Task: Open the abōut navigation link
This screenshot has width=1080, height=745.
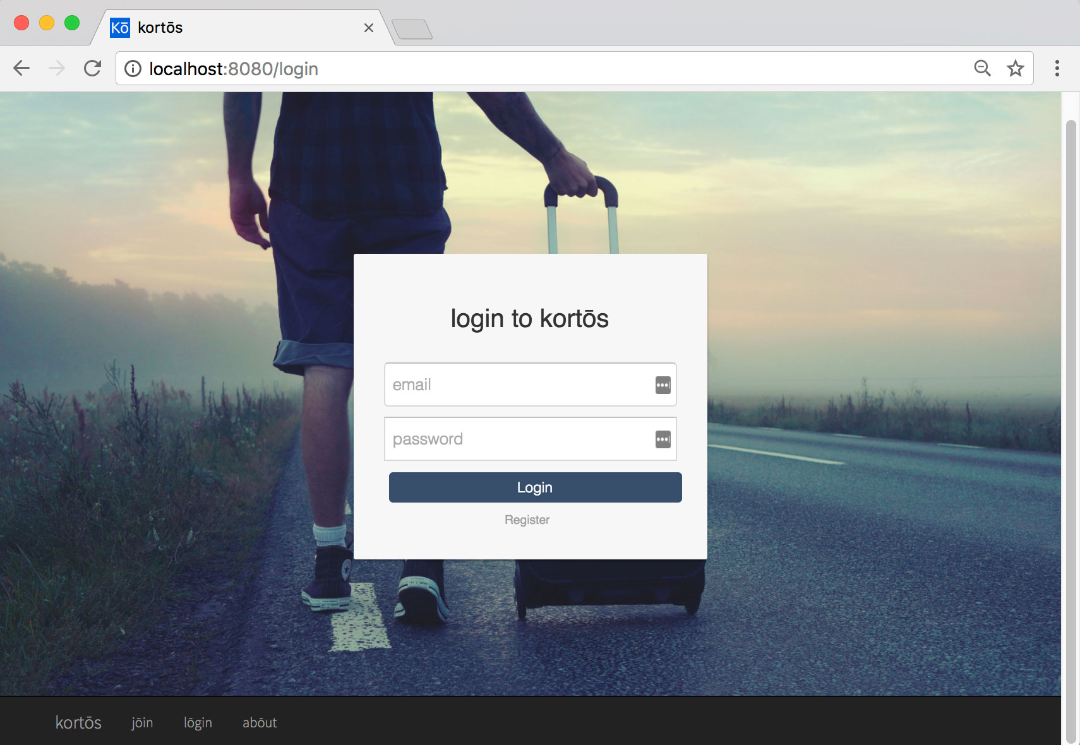Action: 260,722
